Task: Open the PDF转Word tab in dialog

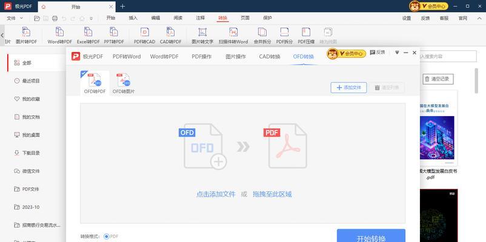Action: [127, 57]
